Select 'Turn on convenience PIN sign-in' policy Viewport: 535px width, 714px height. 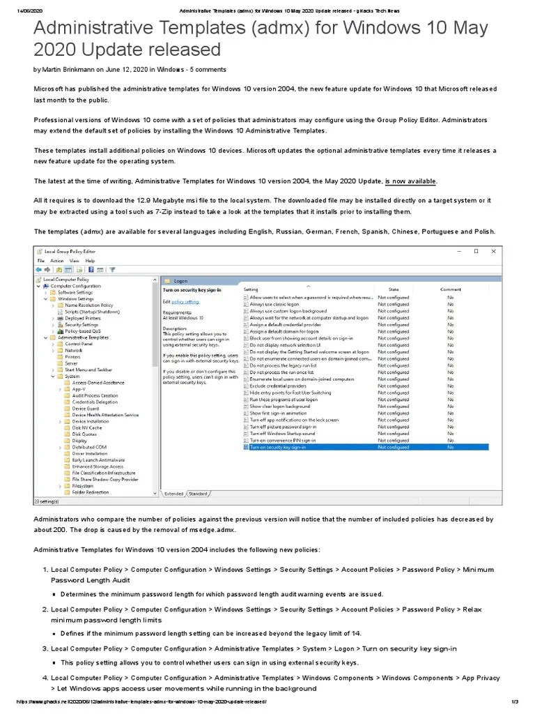tap(283, 441)
